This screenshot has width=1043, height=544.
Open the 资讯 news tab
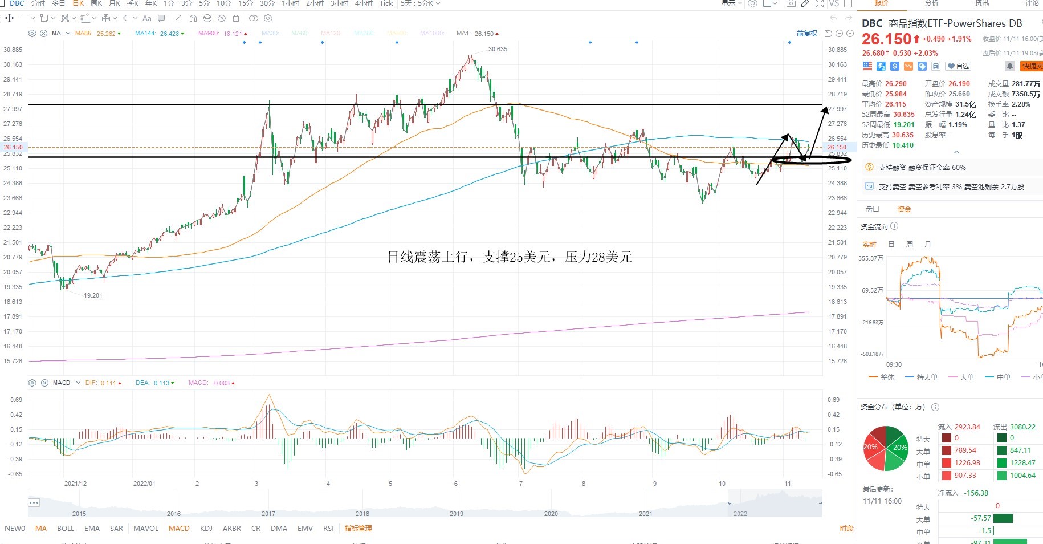pyautogui.click(x=982, y=3)
